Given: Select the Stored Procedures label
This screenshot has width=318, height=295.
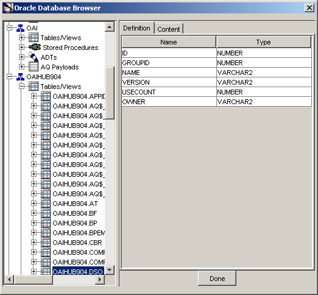Looking at the screenshot, I should 71,48.
